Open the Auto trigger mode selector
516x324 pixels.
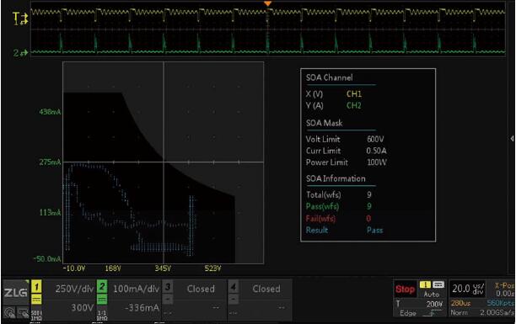(432, 294)
